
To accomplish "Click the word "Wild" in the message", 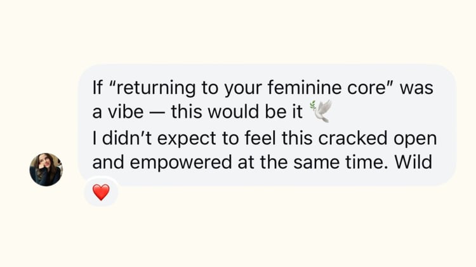I will click(413, 162).
